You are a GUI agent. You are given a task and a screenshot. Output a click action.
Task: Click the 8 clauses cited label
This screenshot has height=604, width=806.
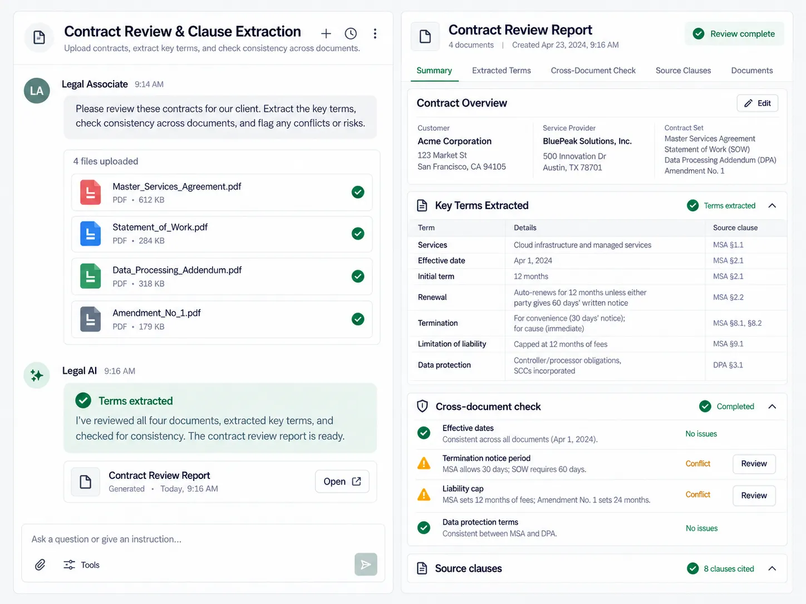[729, 569]
